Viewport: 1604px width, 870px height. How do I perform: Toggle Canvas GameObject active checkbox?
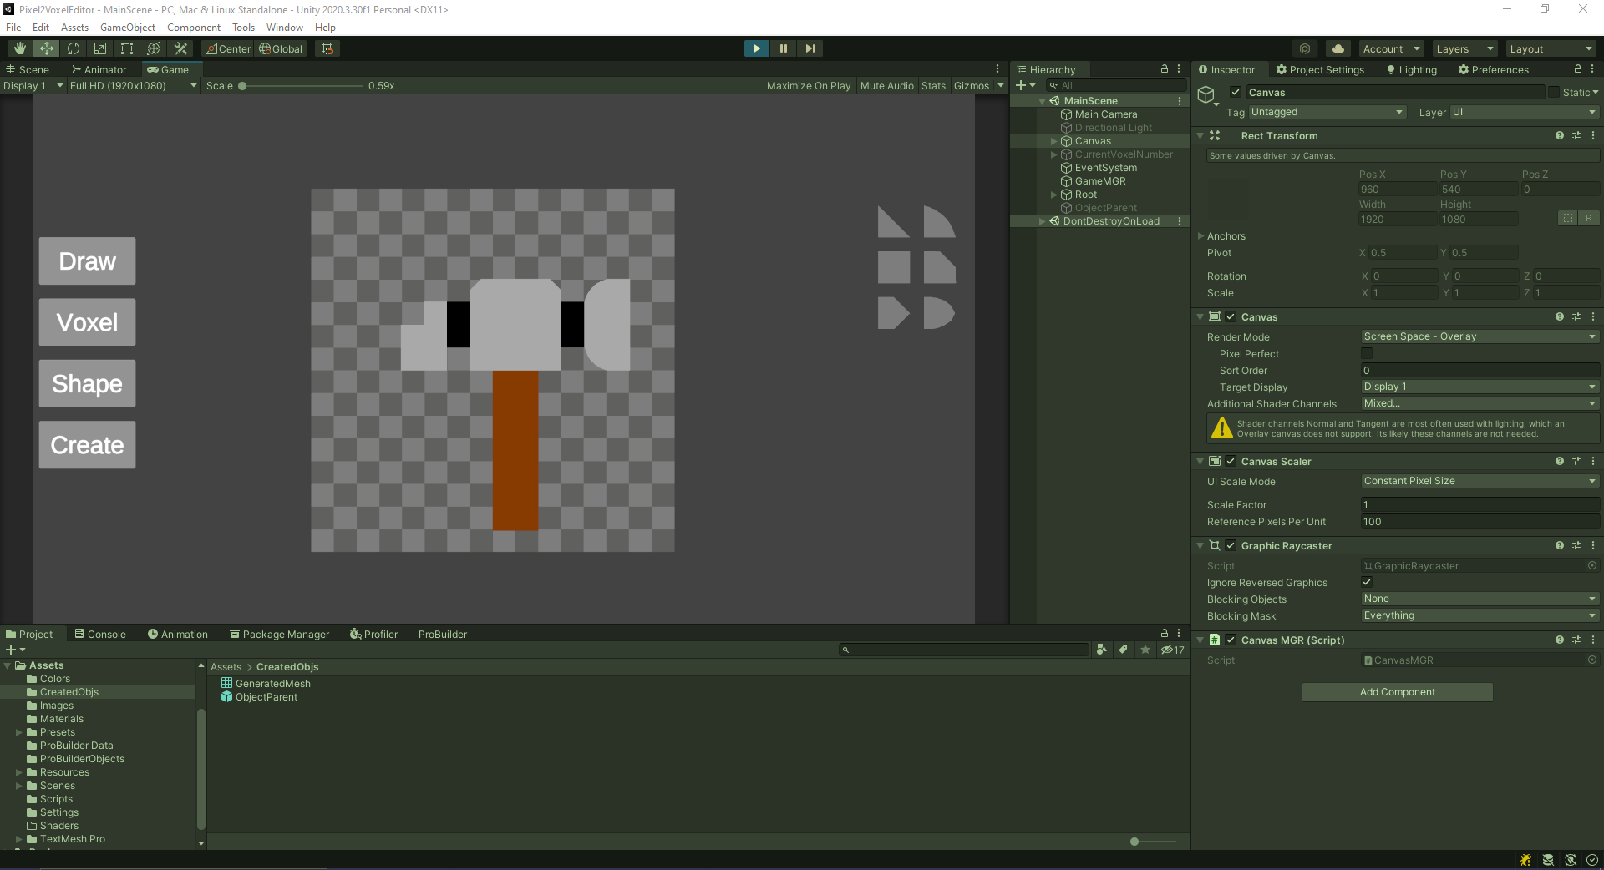pyautogui.click(x=1235, y=93)
